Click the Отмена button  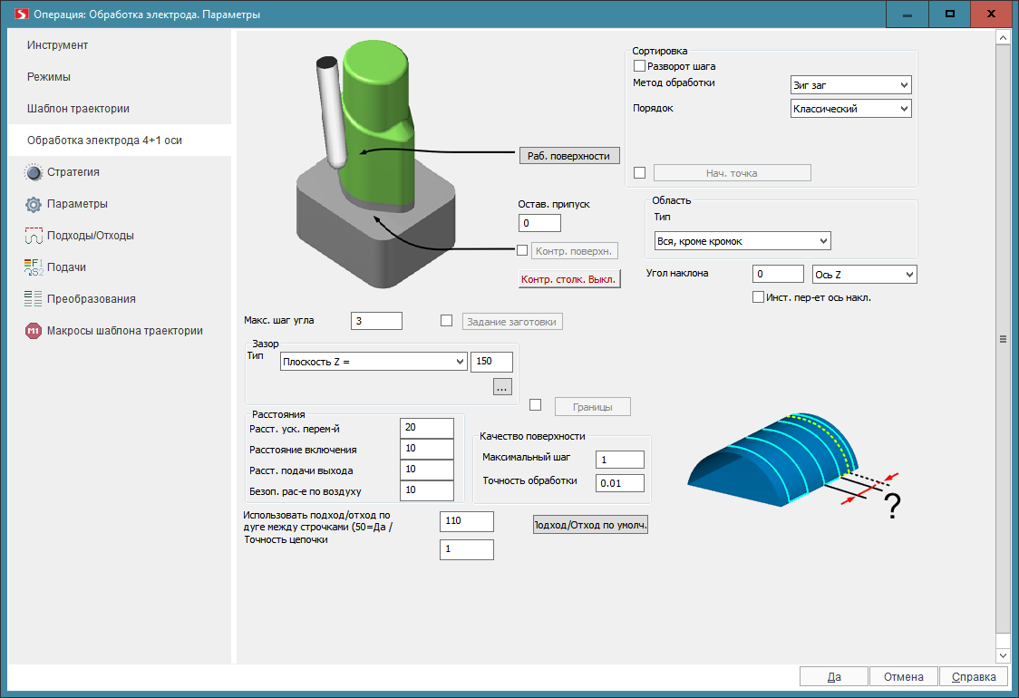pyautogui.click(x=903, y=676)
